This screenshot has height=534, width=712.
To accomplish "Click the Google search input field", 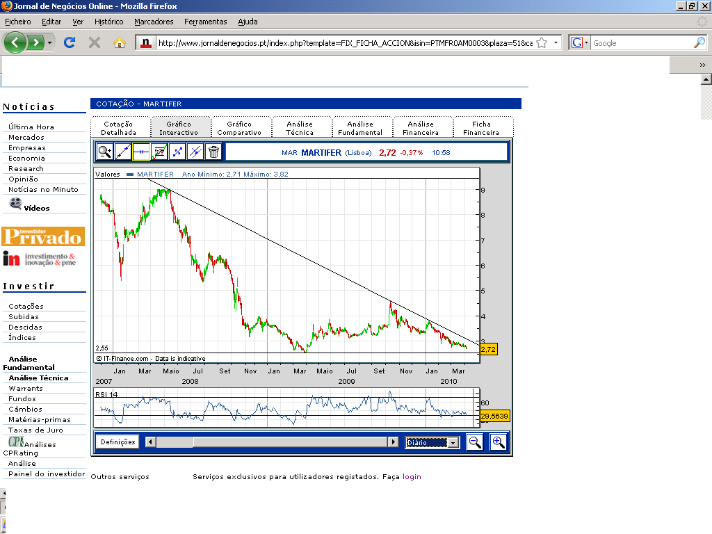I will coord(642,42).
